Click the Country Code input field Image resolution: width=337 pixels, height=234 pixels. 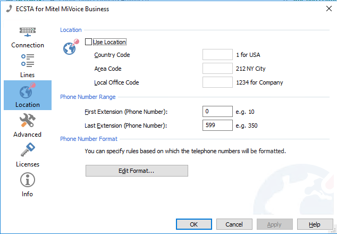pyautogui.click(x=217, y=55)
